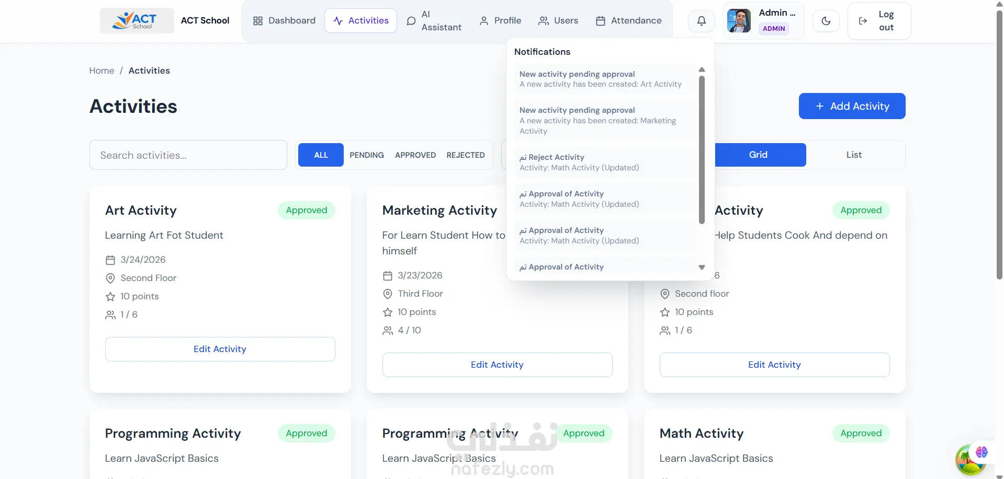Switch to List view
This screenshot has height=479, width=1004.
(x=854, y=155)
